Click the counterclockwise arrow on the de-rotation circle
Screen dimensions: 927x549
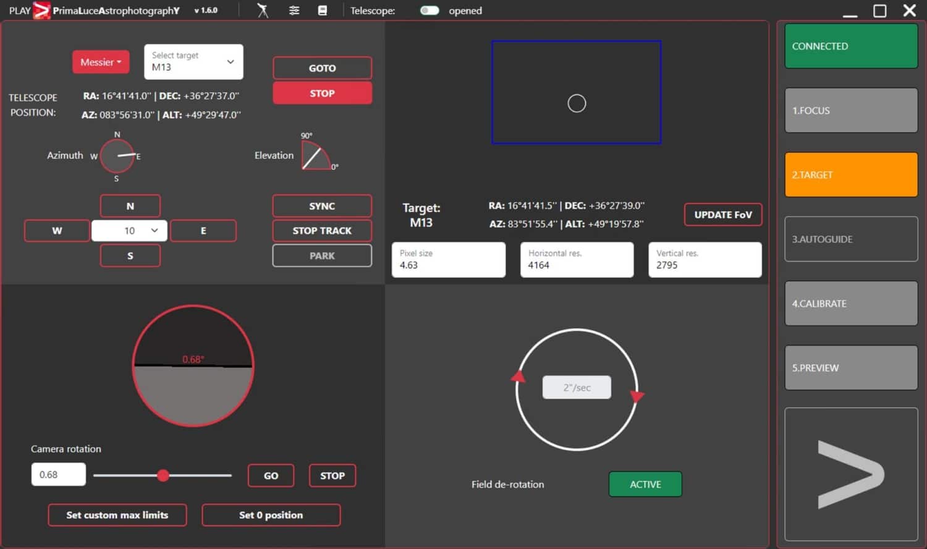[518, 377]
